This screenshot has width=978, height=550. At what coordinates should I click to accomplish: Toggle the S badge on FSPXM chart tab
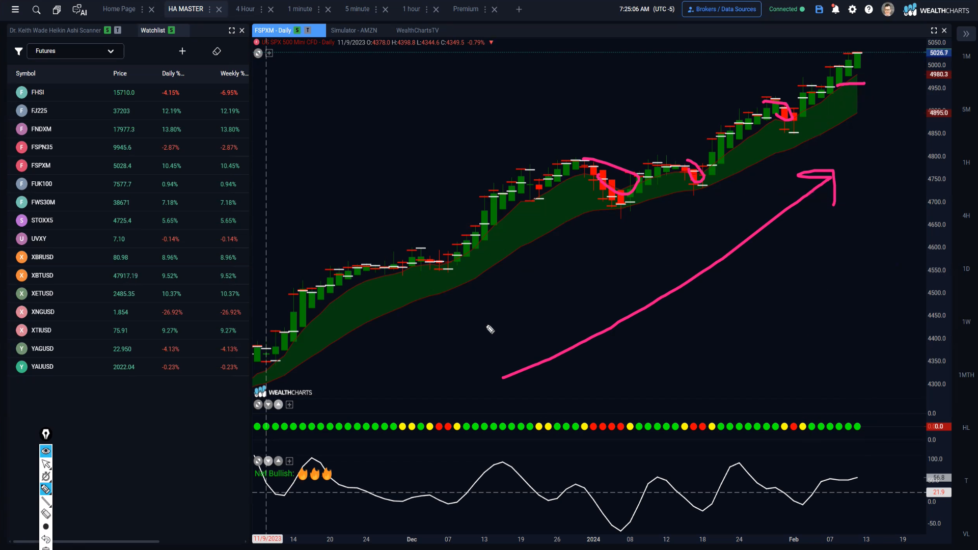[297, 31]
